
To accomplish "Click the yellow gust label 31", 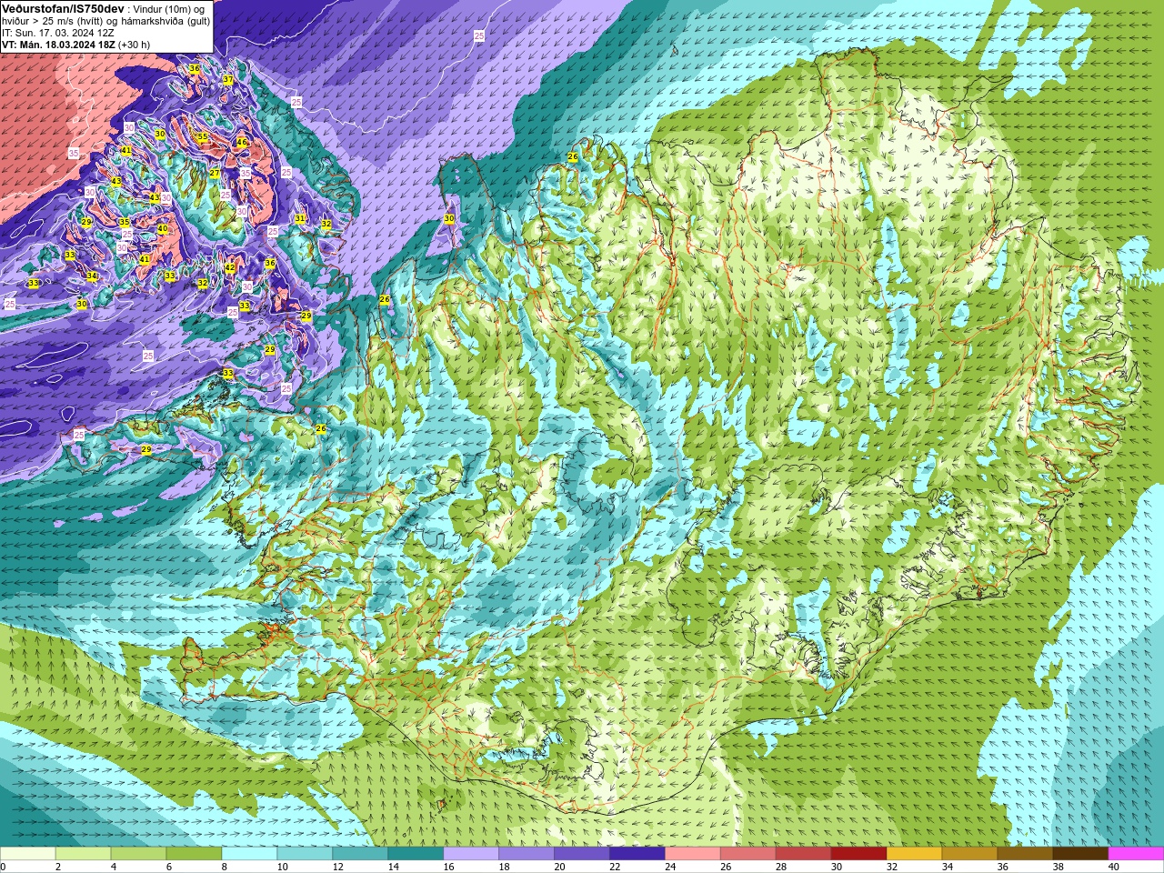I will click(300, 218).
